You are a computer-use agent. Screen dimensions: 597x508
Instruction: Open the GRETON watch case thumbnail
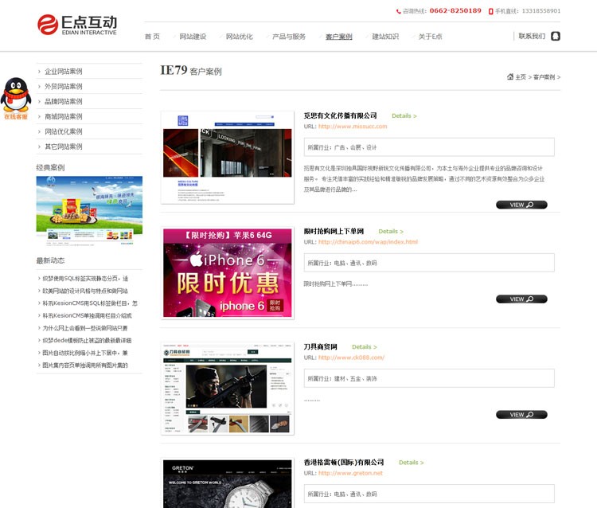coord(228,483)
